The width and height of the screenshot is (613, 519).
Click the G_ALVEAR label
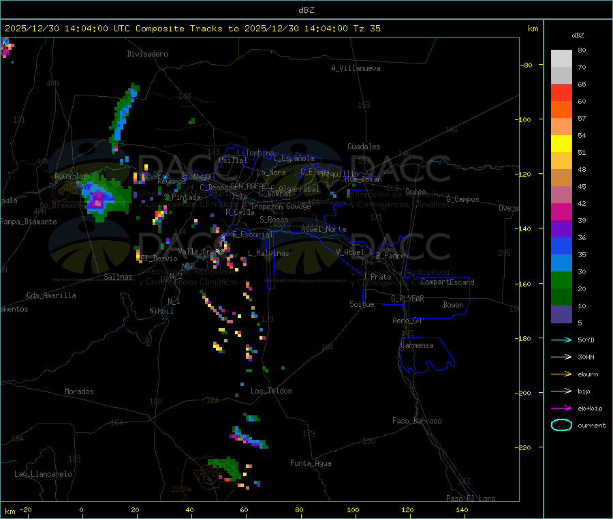coord(407,299)
